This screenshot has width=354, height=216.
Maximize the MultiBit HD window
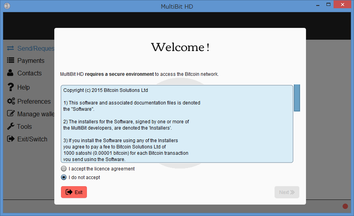[328, 5]
